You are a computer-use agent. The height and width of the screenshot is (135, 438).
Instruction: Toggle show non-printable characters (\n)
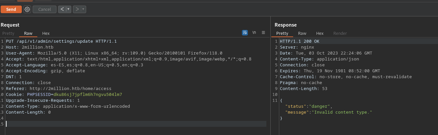pos(254,33)
